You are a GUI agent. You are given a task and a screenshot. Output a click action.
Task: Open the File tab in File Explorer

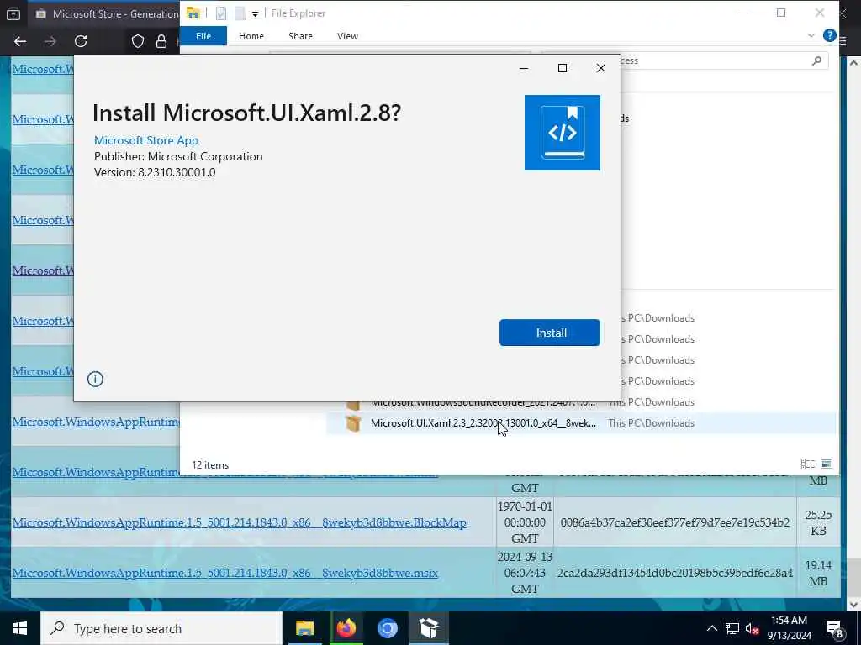203,36
